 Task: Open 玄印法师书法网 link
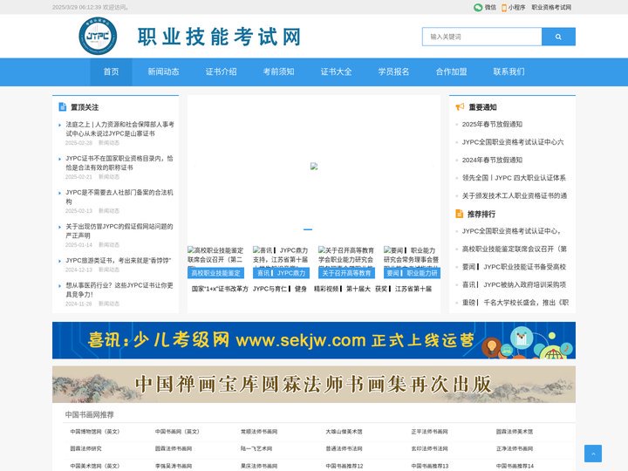429,448
